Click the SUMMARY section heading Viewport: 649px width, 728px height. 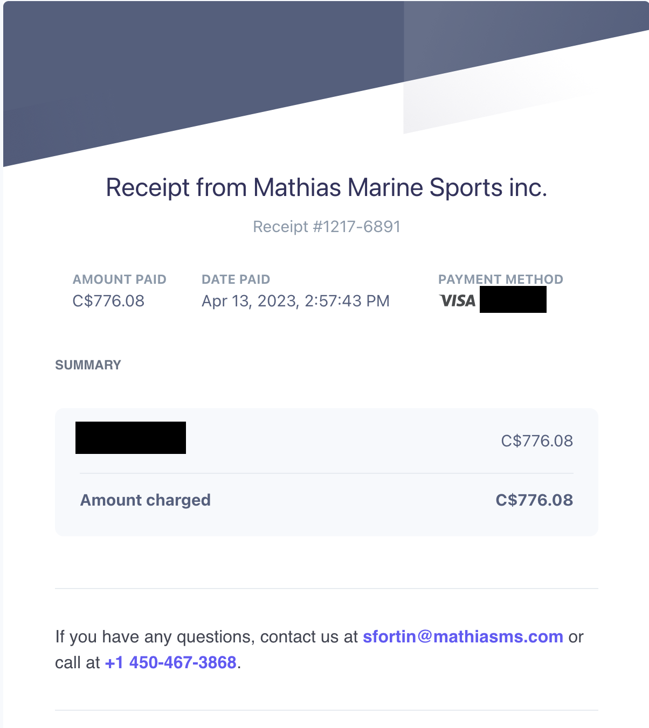(88, 365)
